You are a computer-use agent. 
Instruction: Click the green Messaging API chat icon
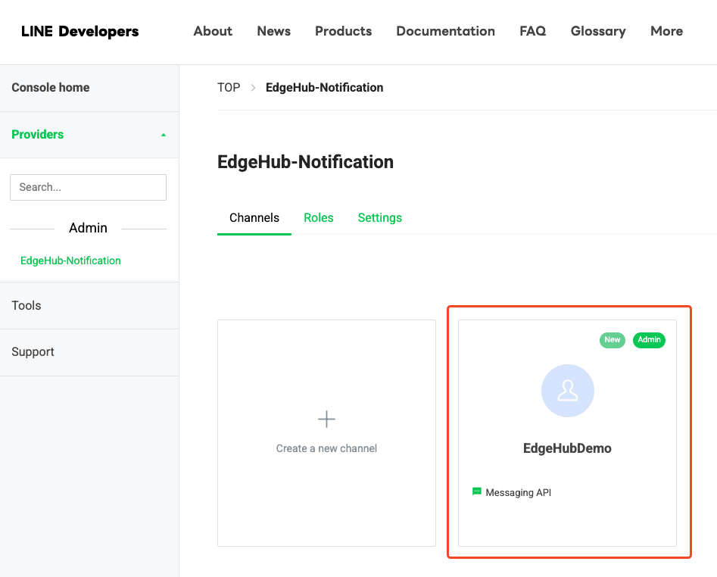pyautogui.click(x=476, y=491)
